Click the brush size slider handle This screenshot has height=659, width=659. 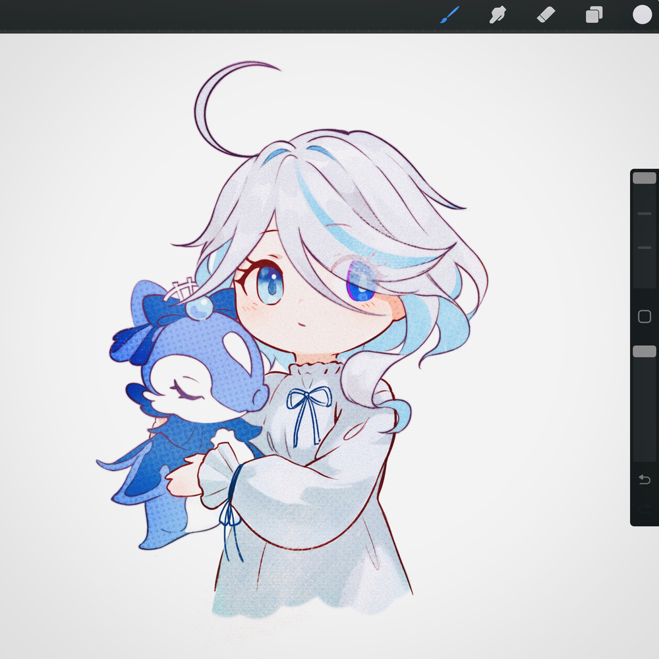pos(645,178)
